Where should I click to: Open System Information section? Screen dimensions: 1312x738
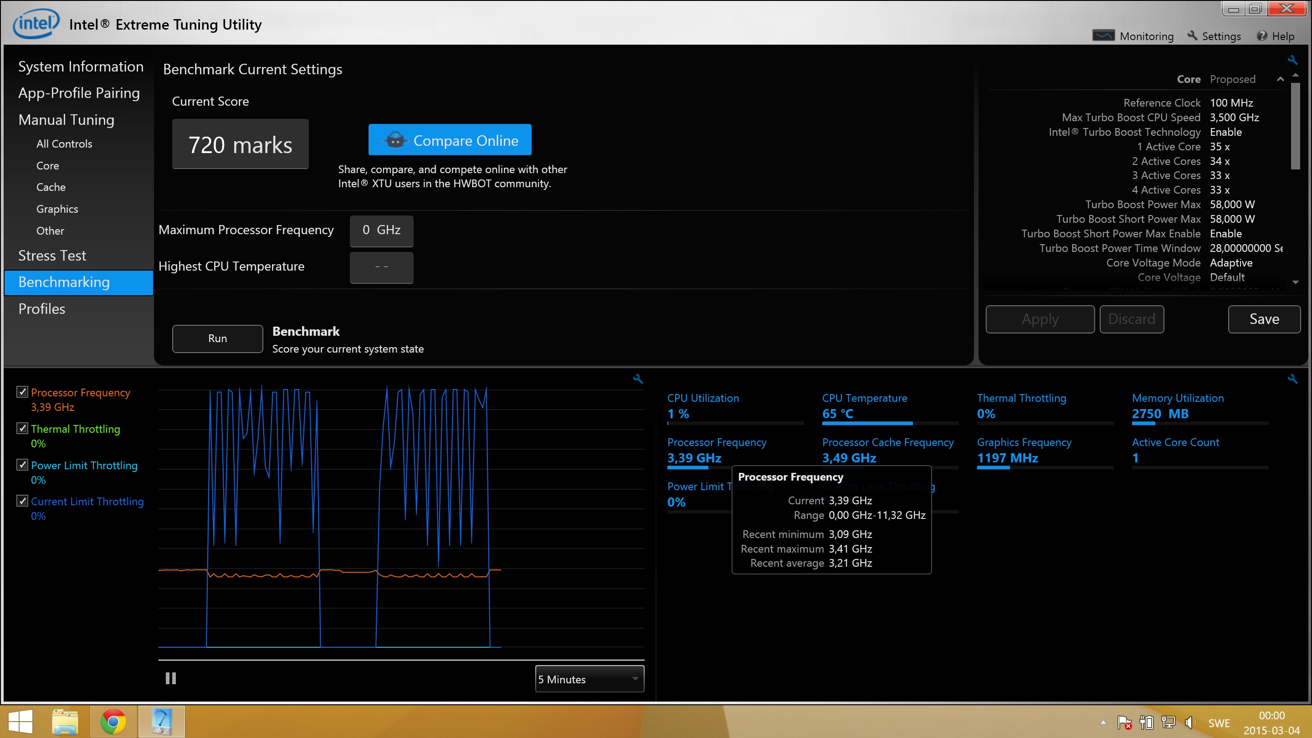pos(81,66)
